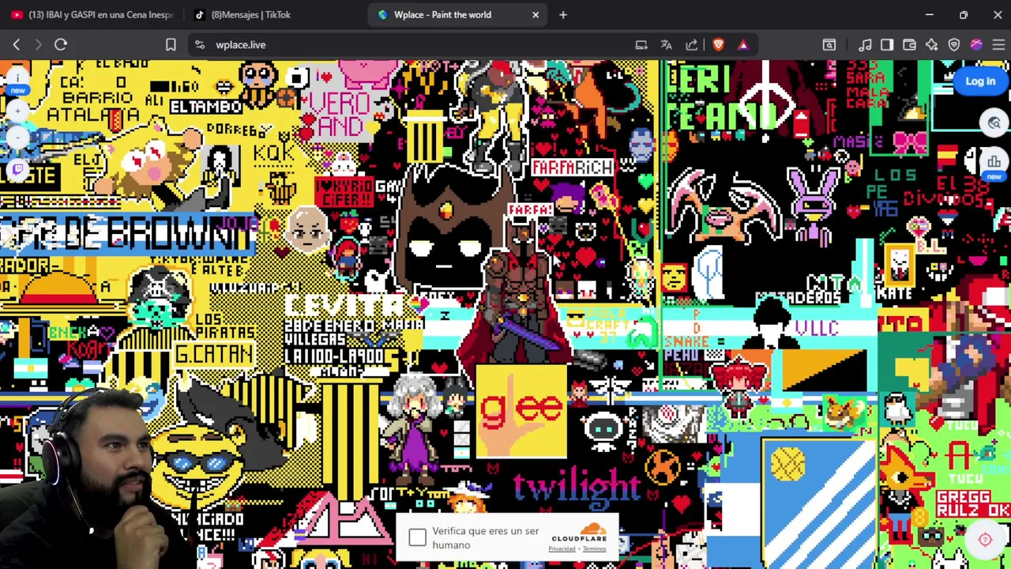The image size is (1011, 569).
Task: Open the map search/explore globe button
Action: 994,122
